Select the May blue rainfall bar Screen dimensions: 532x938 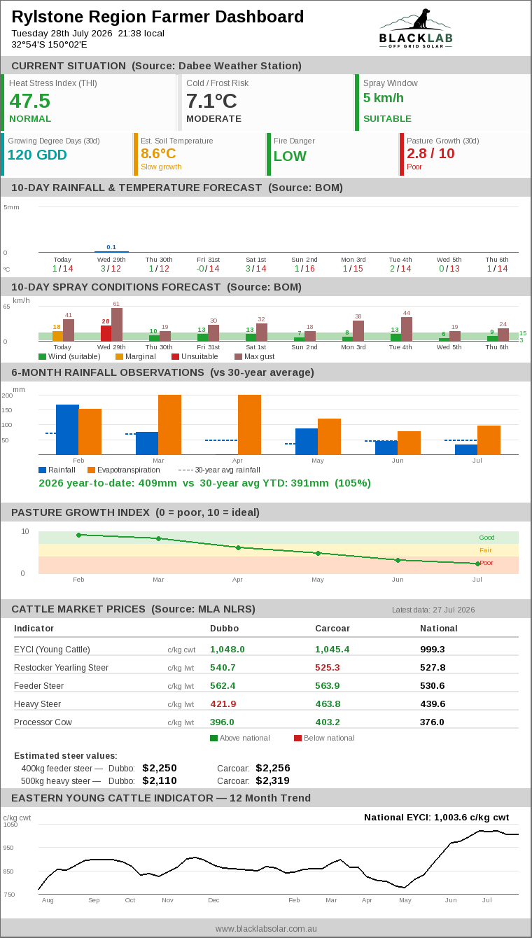point(307,442)
